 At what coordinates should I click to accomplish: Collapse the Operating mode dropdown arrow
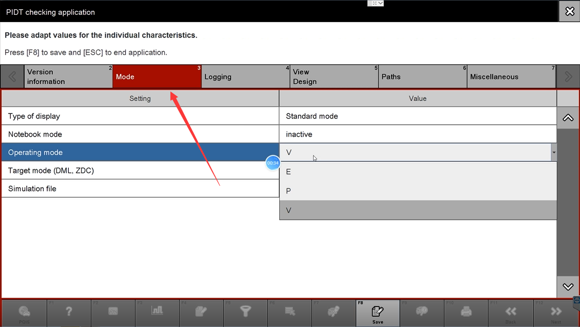coord(553,152)
